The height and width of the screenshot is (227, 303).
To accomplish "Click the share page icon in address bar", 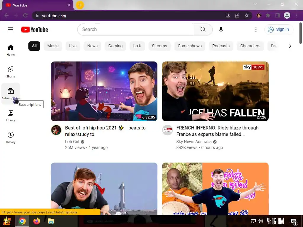I will pyautogui.click(x=237, y=16).
